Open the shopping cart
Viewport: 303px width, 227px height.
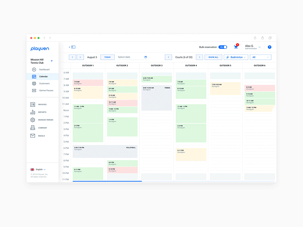236,47
